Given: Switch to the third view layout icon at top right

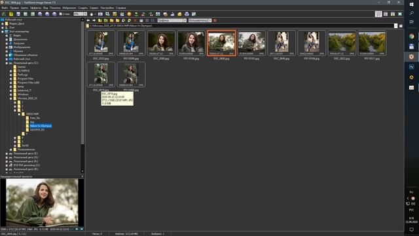Looking at the screenshot, I should tap(393, 14).
